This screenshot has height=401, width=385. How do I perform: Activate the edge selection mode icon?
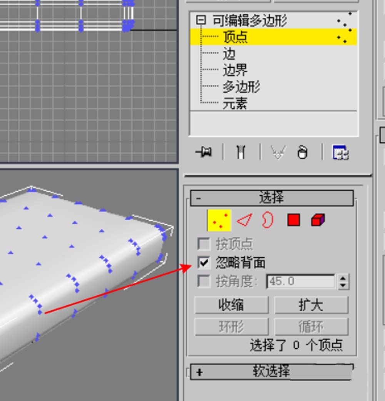(244, 220)
